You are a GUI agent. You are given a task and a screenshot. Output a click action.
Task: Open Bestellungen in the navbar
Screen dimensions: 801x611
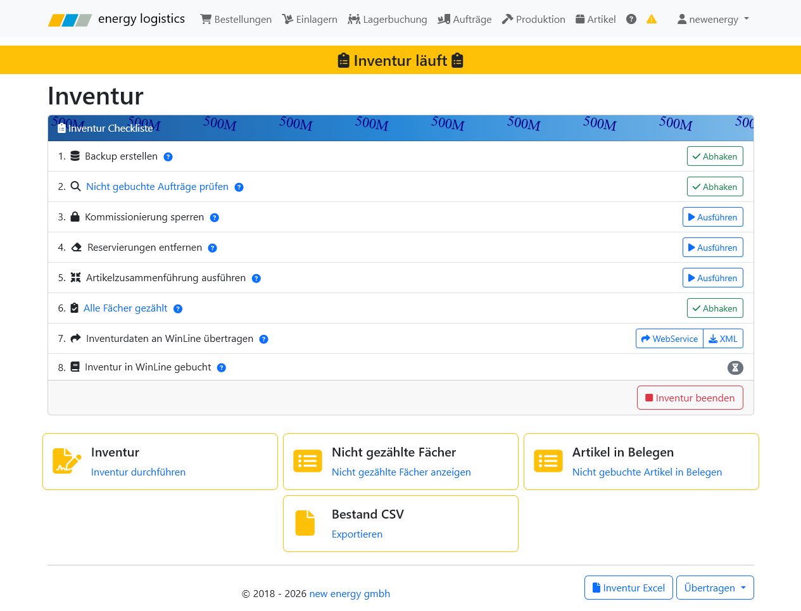pyautogui.click(x=236, y=19)
